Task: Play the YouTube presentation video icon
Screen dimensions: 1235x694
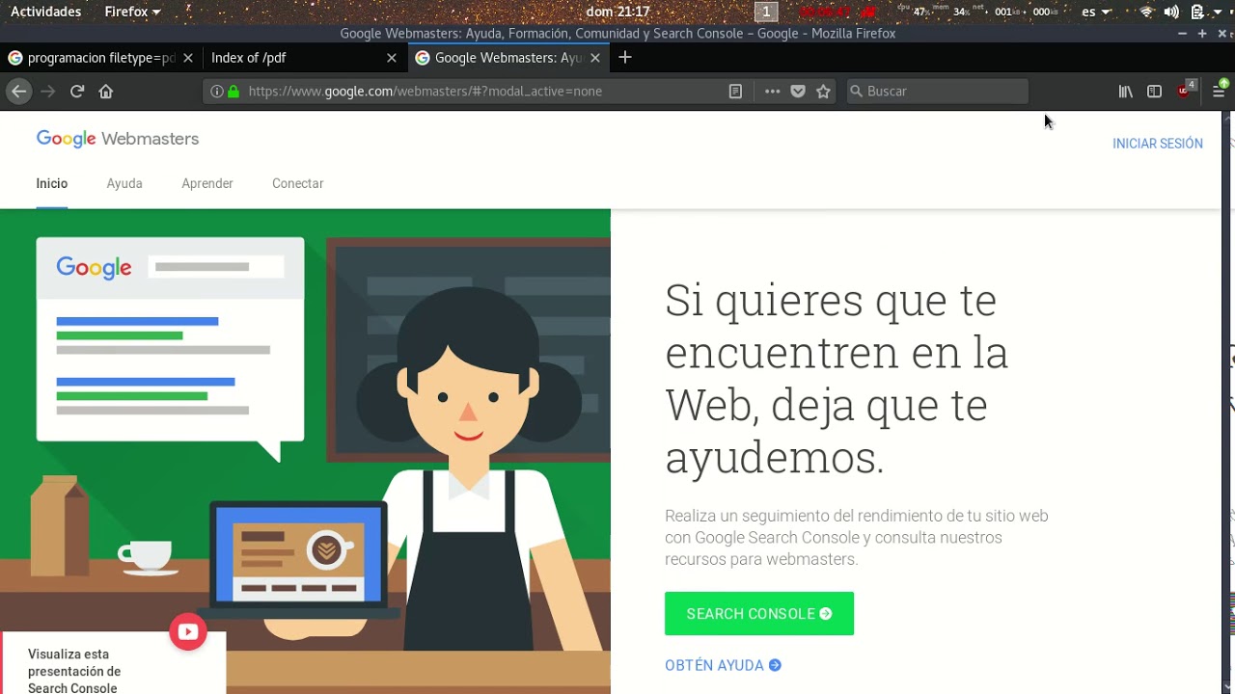Action: (x=188, y=632)
